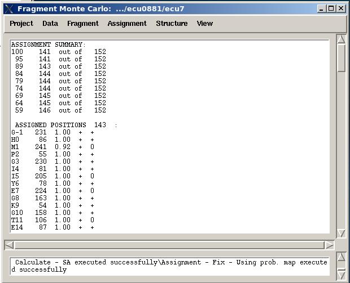Viewport: 350px width, 283px height.
Task: Maximize the Fragment Monte Carlo window
Action: [x=331, y=8]
